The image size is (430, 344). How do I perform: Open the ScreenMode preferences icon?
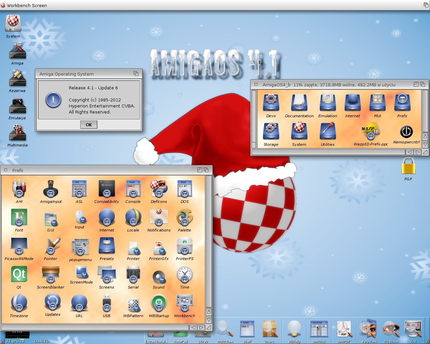pyautogui.click(x=81, y=272)
